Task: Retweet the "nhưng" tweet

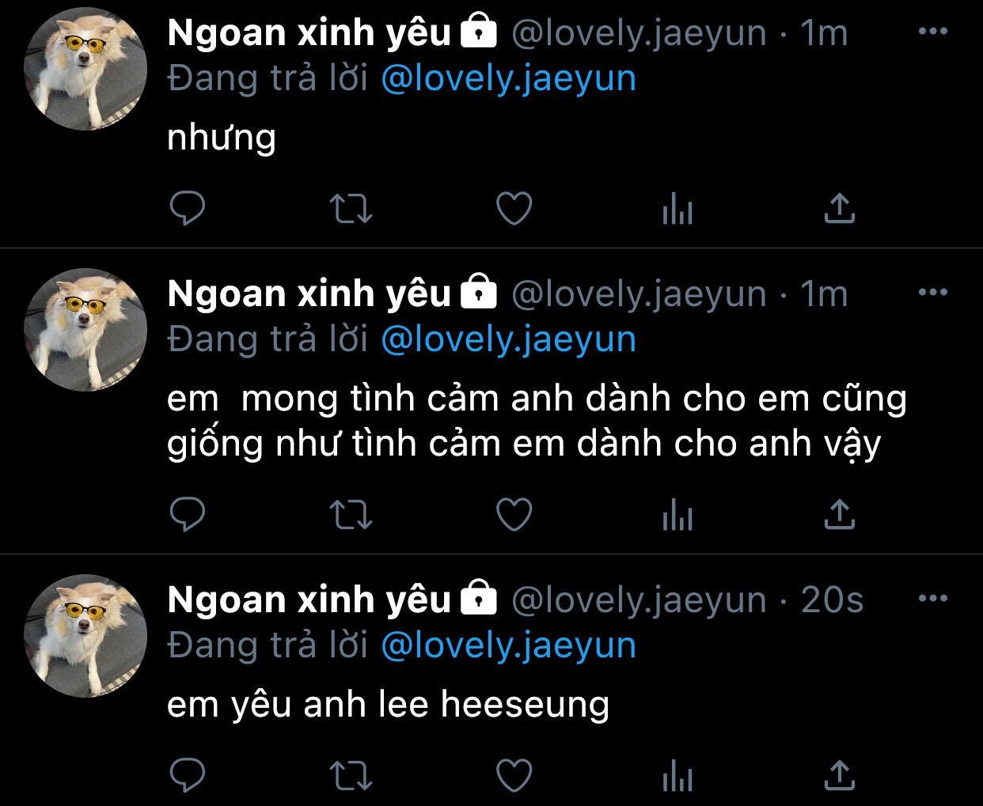Action: (351, 209)
